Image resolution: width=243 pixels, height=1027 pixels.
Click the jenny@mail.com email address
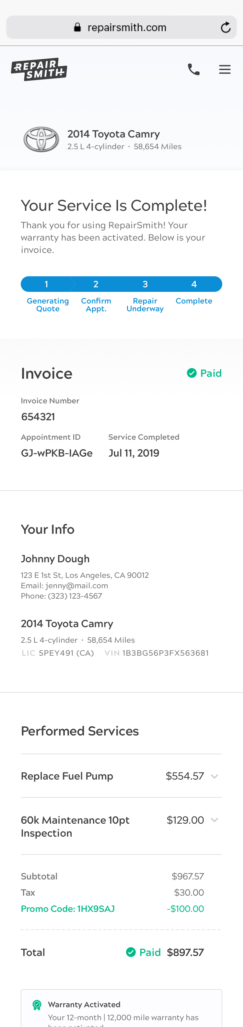(76, 586)
